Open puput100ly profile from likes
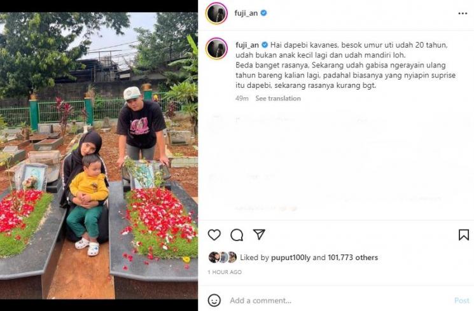This screenshot has width=474, height=311. (291, 258)
